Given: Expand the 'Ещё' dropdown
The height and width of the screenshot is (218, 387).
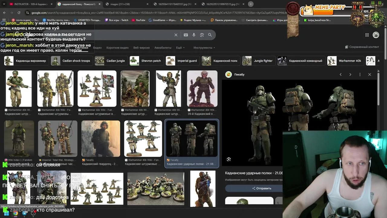Looking at the screenshot, I should click(180, 48).
